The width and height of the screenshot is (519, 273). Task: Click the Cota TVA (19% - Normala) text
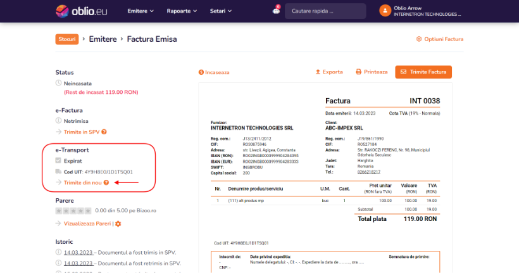415,113
